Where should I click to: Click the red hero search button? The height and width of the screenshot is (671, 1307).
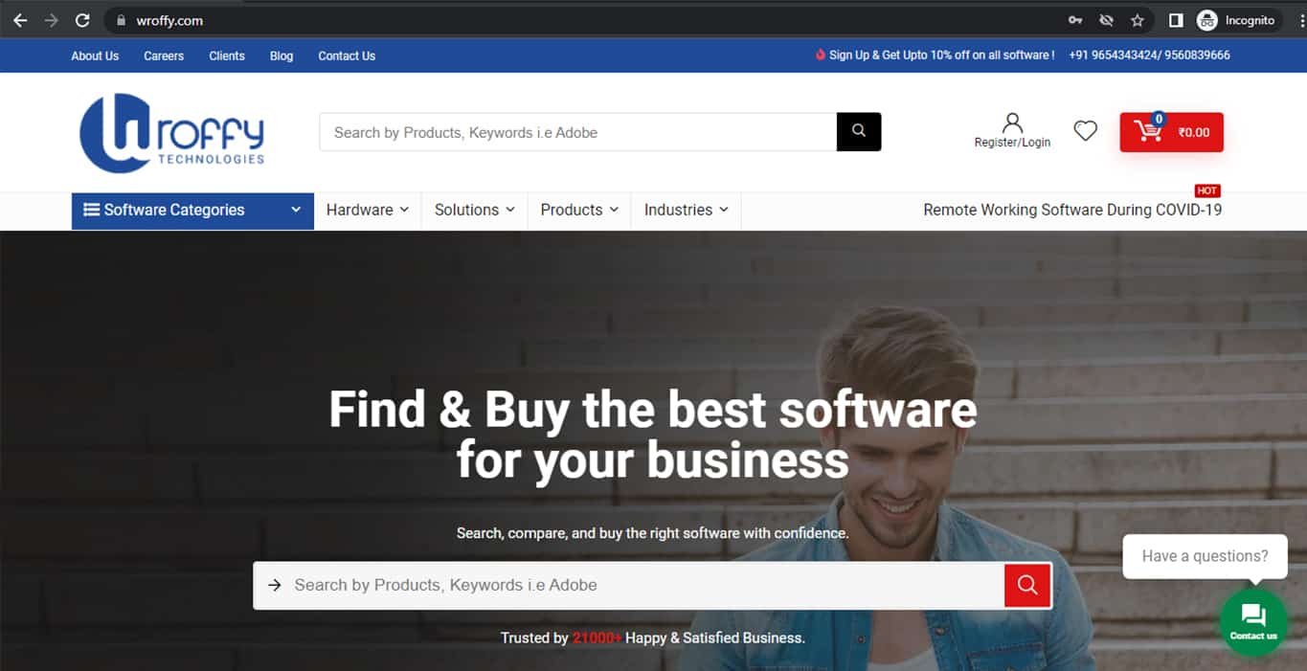1027,585
